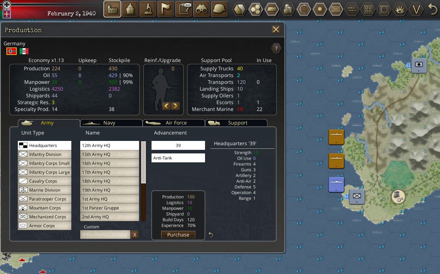This screenshot has width=440, height=274.
Task: Toggle the explosion combat overlay hexagon
Action: pyautogui.click(x=400, y=9)
